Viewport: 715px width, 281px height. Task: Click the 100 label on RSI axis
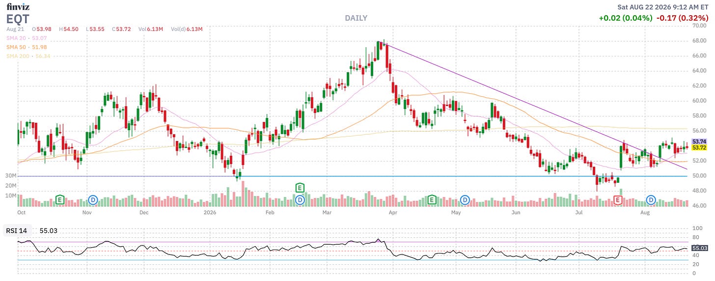click(697, 228)
